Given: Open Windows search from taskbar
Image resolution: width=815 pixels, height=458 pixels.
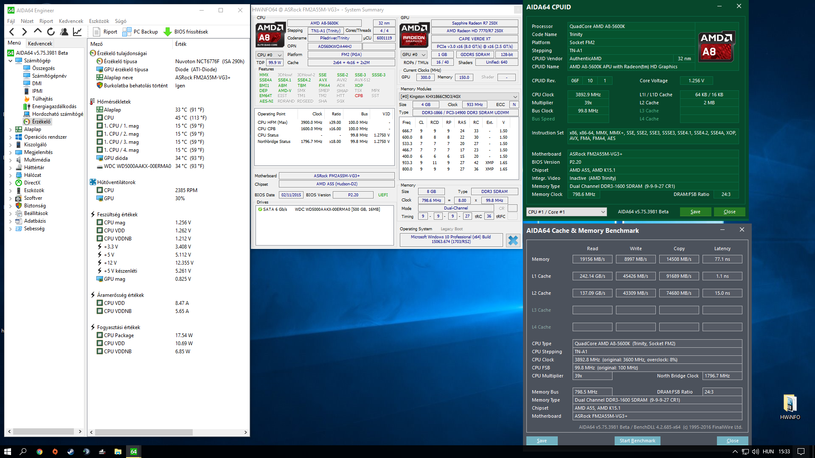Looking at the screenshot, I should tap(23, 452).
